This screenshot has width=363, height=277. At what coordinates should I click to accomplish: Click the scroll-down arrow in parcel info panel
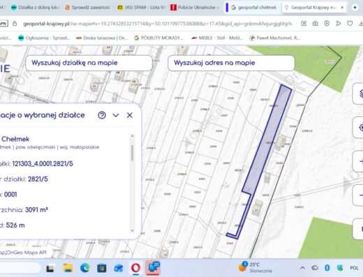133,230
